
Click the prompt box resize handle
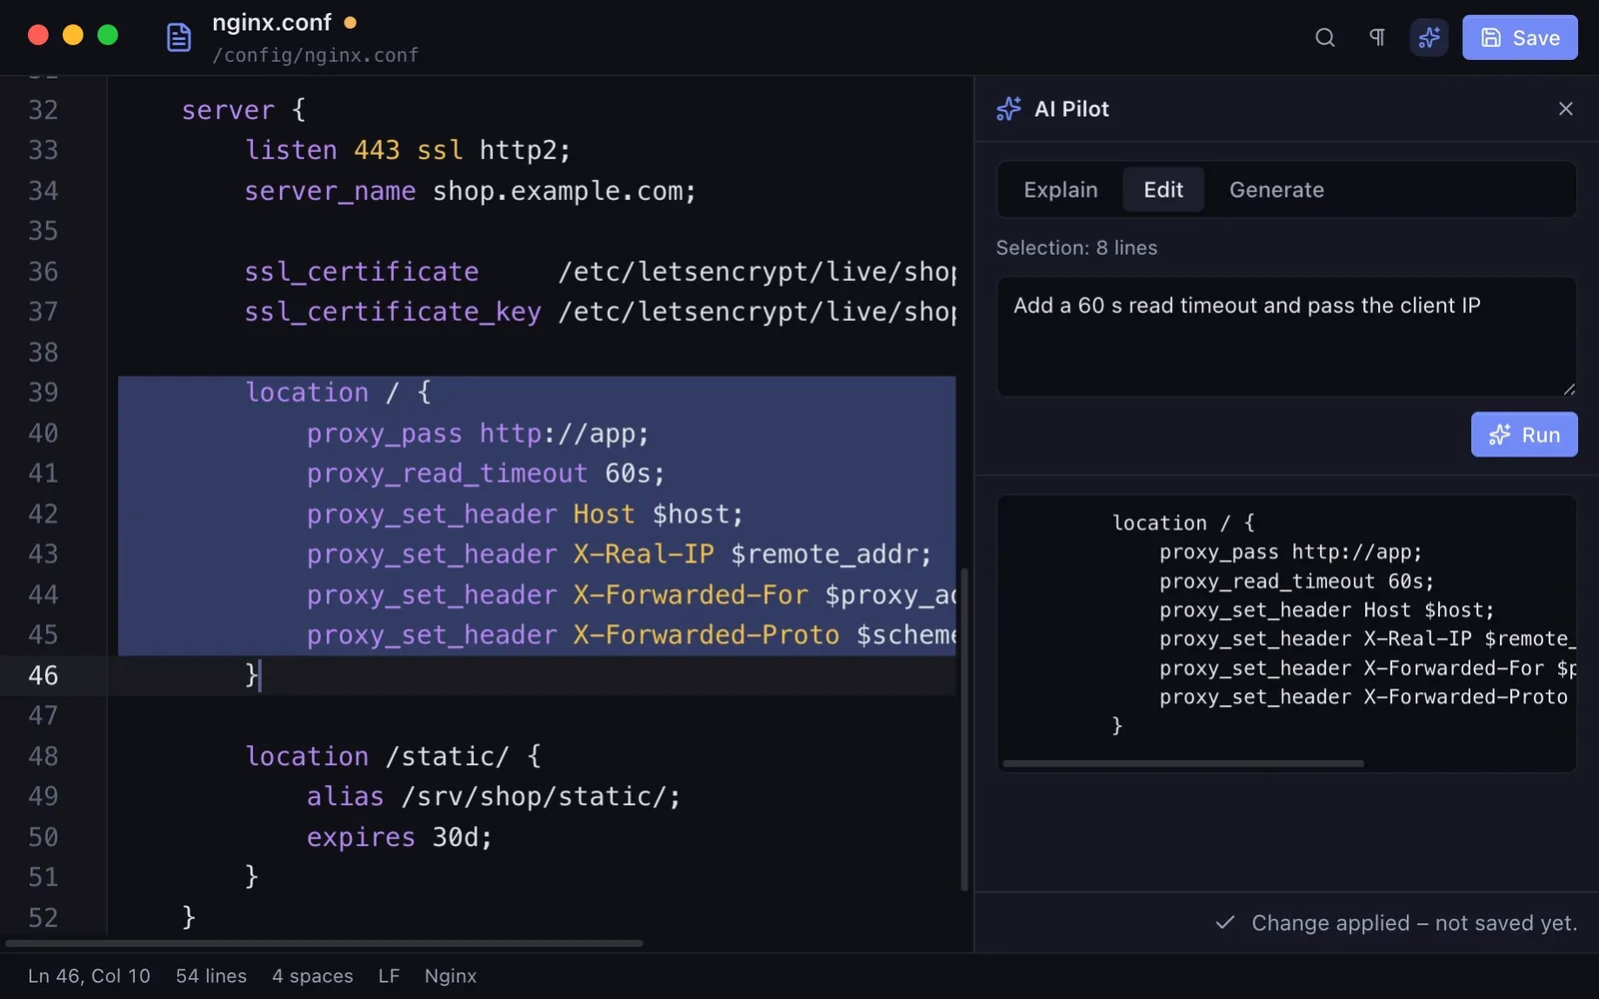coord(1569,389)
